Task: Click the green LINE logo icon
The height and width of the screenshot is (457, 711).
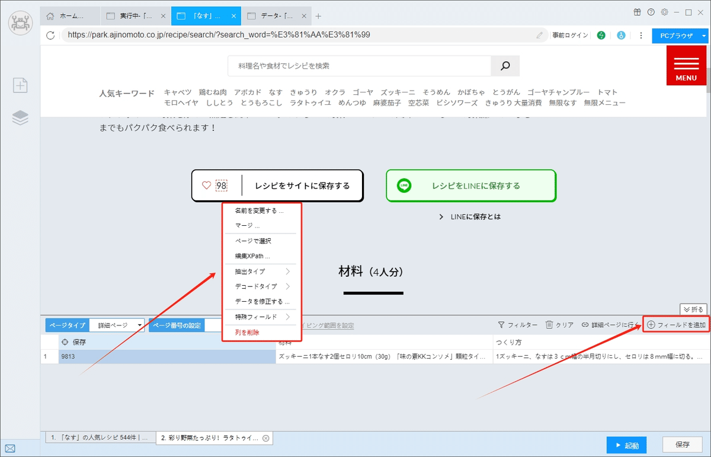Action: (x=404, y=186)
